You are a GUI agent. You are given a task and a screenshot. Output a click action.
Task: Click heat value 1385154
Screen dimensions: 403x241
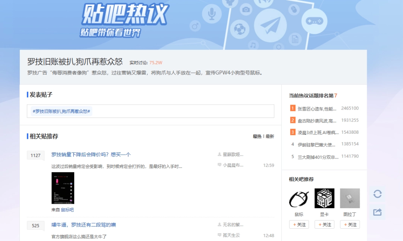point(350,144)
